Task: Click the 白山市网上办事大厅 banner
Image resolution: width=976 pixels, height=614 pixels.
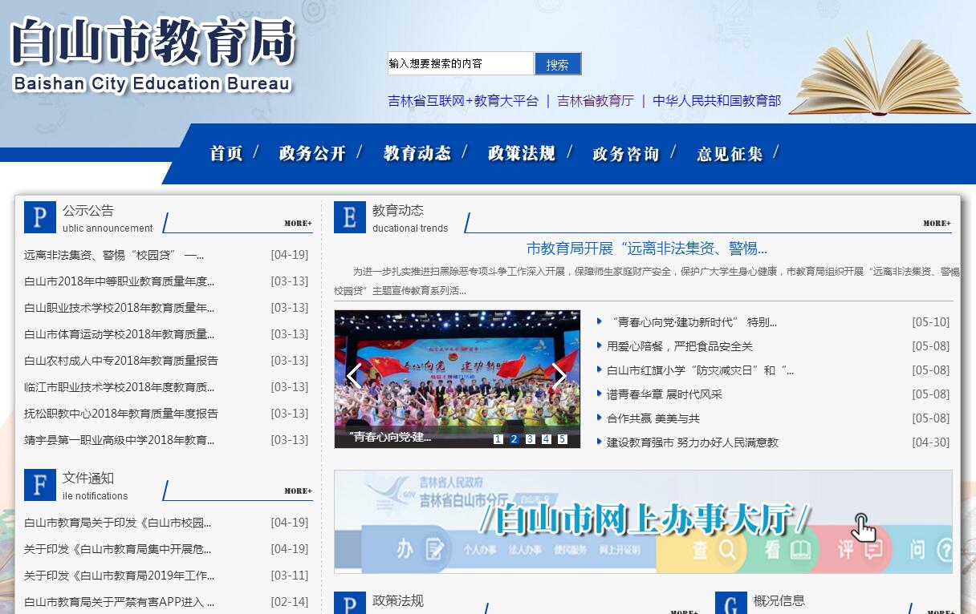Action: [643, 522]
